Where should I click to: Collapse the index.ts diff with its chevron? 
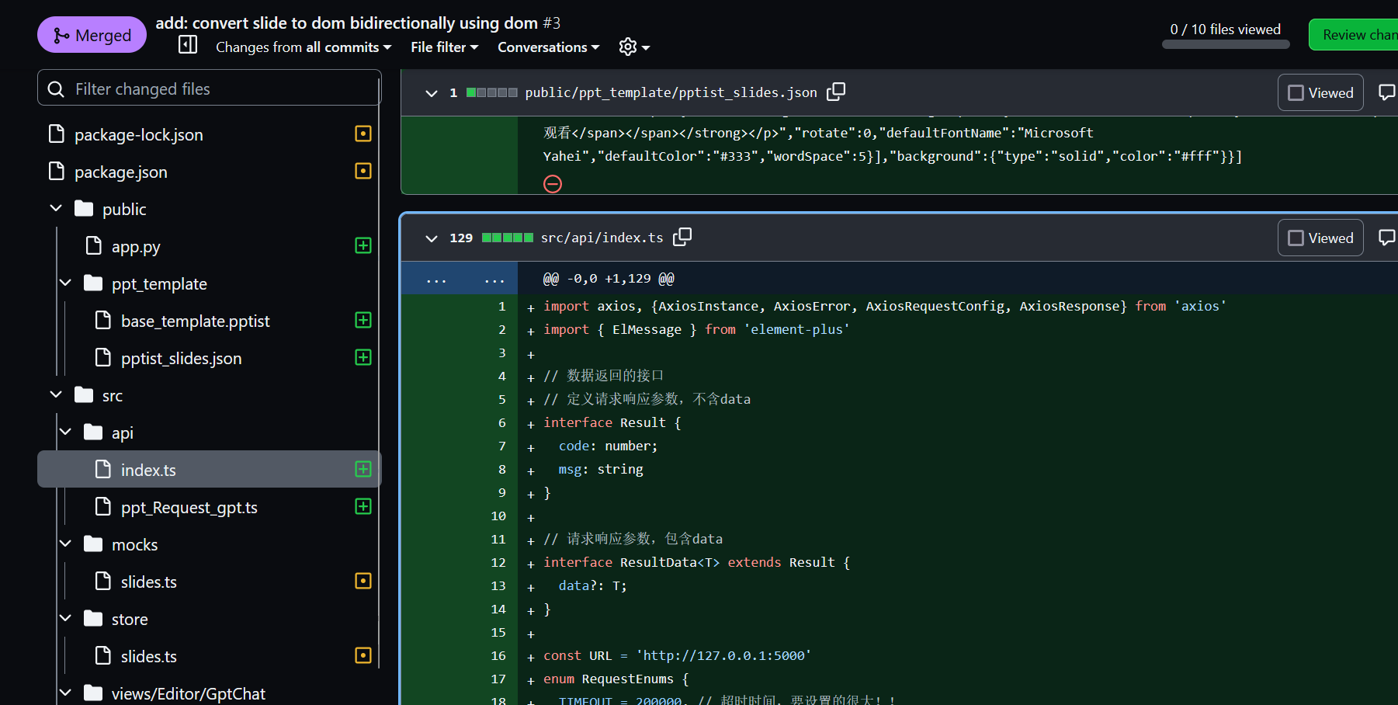click(x=432, y=238)
